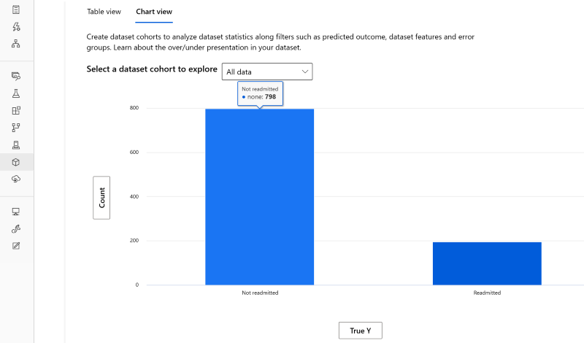Open the Jobs flask icon
Screen dimensions: 584x343
[15, 93]
